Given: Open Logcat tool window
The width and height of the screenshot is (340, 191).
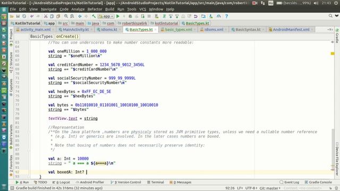Looking at the screenshot, I should 62,183.
